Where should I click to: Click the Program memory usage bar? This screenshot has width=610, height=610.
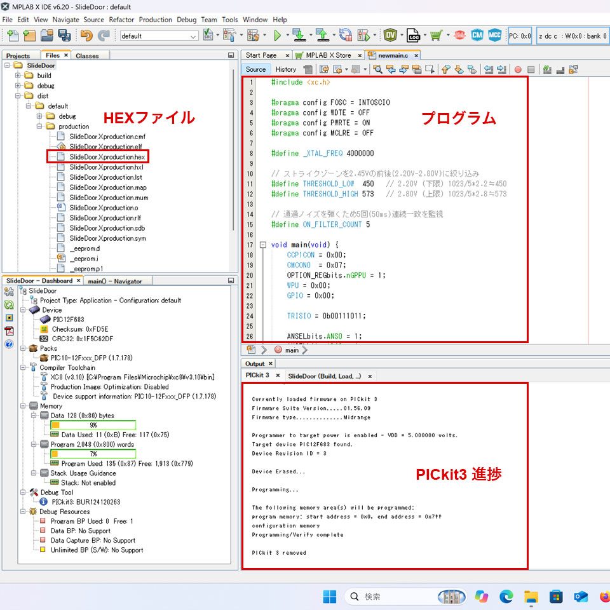[x=93, y=454]
